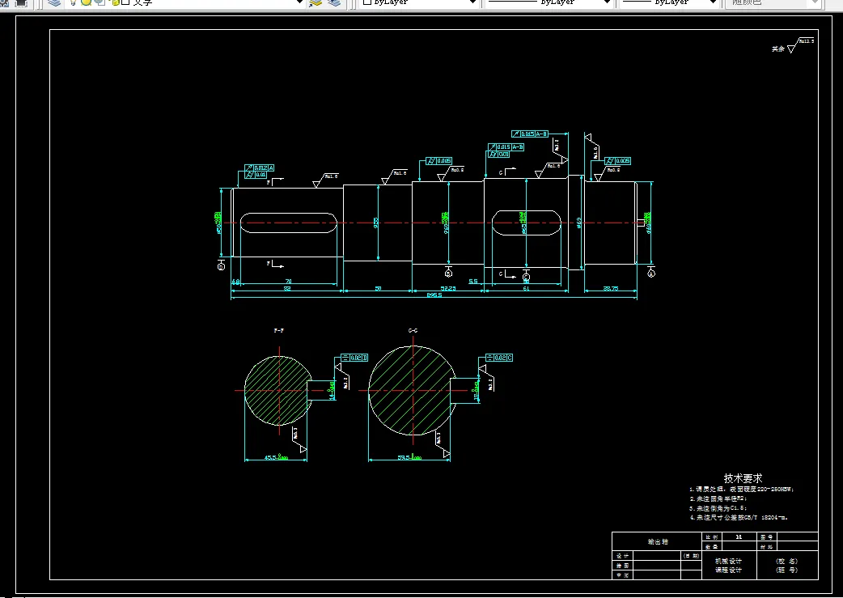Select the F-F hatched cross-section circle
Image resolution: width=843 pixels, height=598 pixels.
tap(278, 390)
